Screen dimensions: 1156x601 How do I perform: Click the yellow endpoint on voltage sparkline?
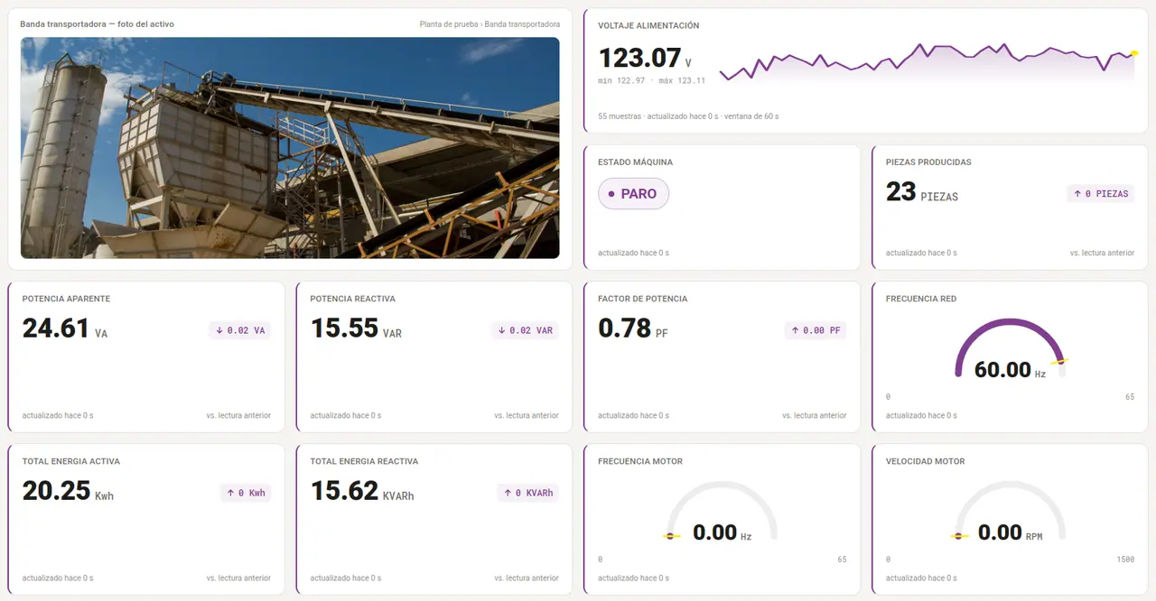1134,53
